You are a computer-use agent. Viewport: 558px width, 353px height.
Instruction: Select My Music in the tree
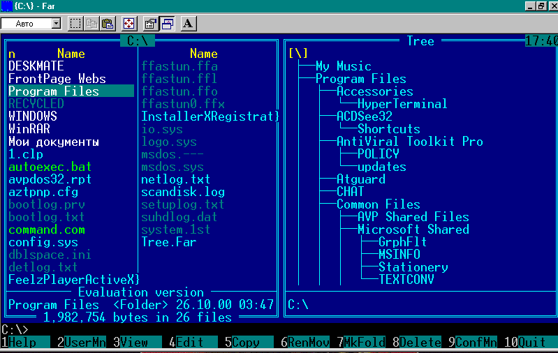point(344,66)
